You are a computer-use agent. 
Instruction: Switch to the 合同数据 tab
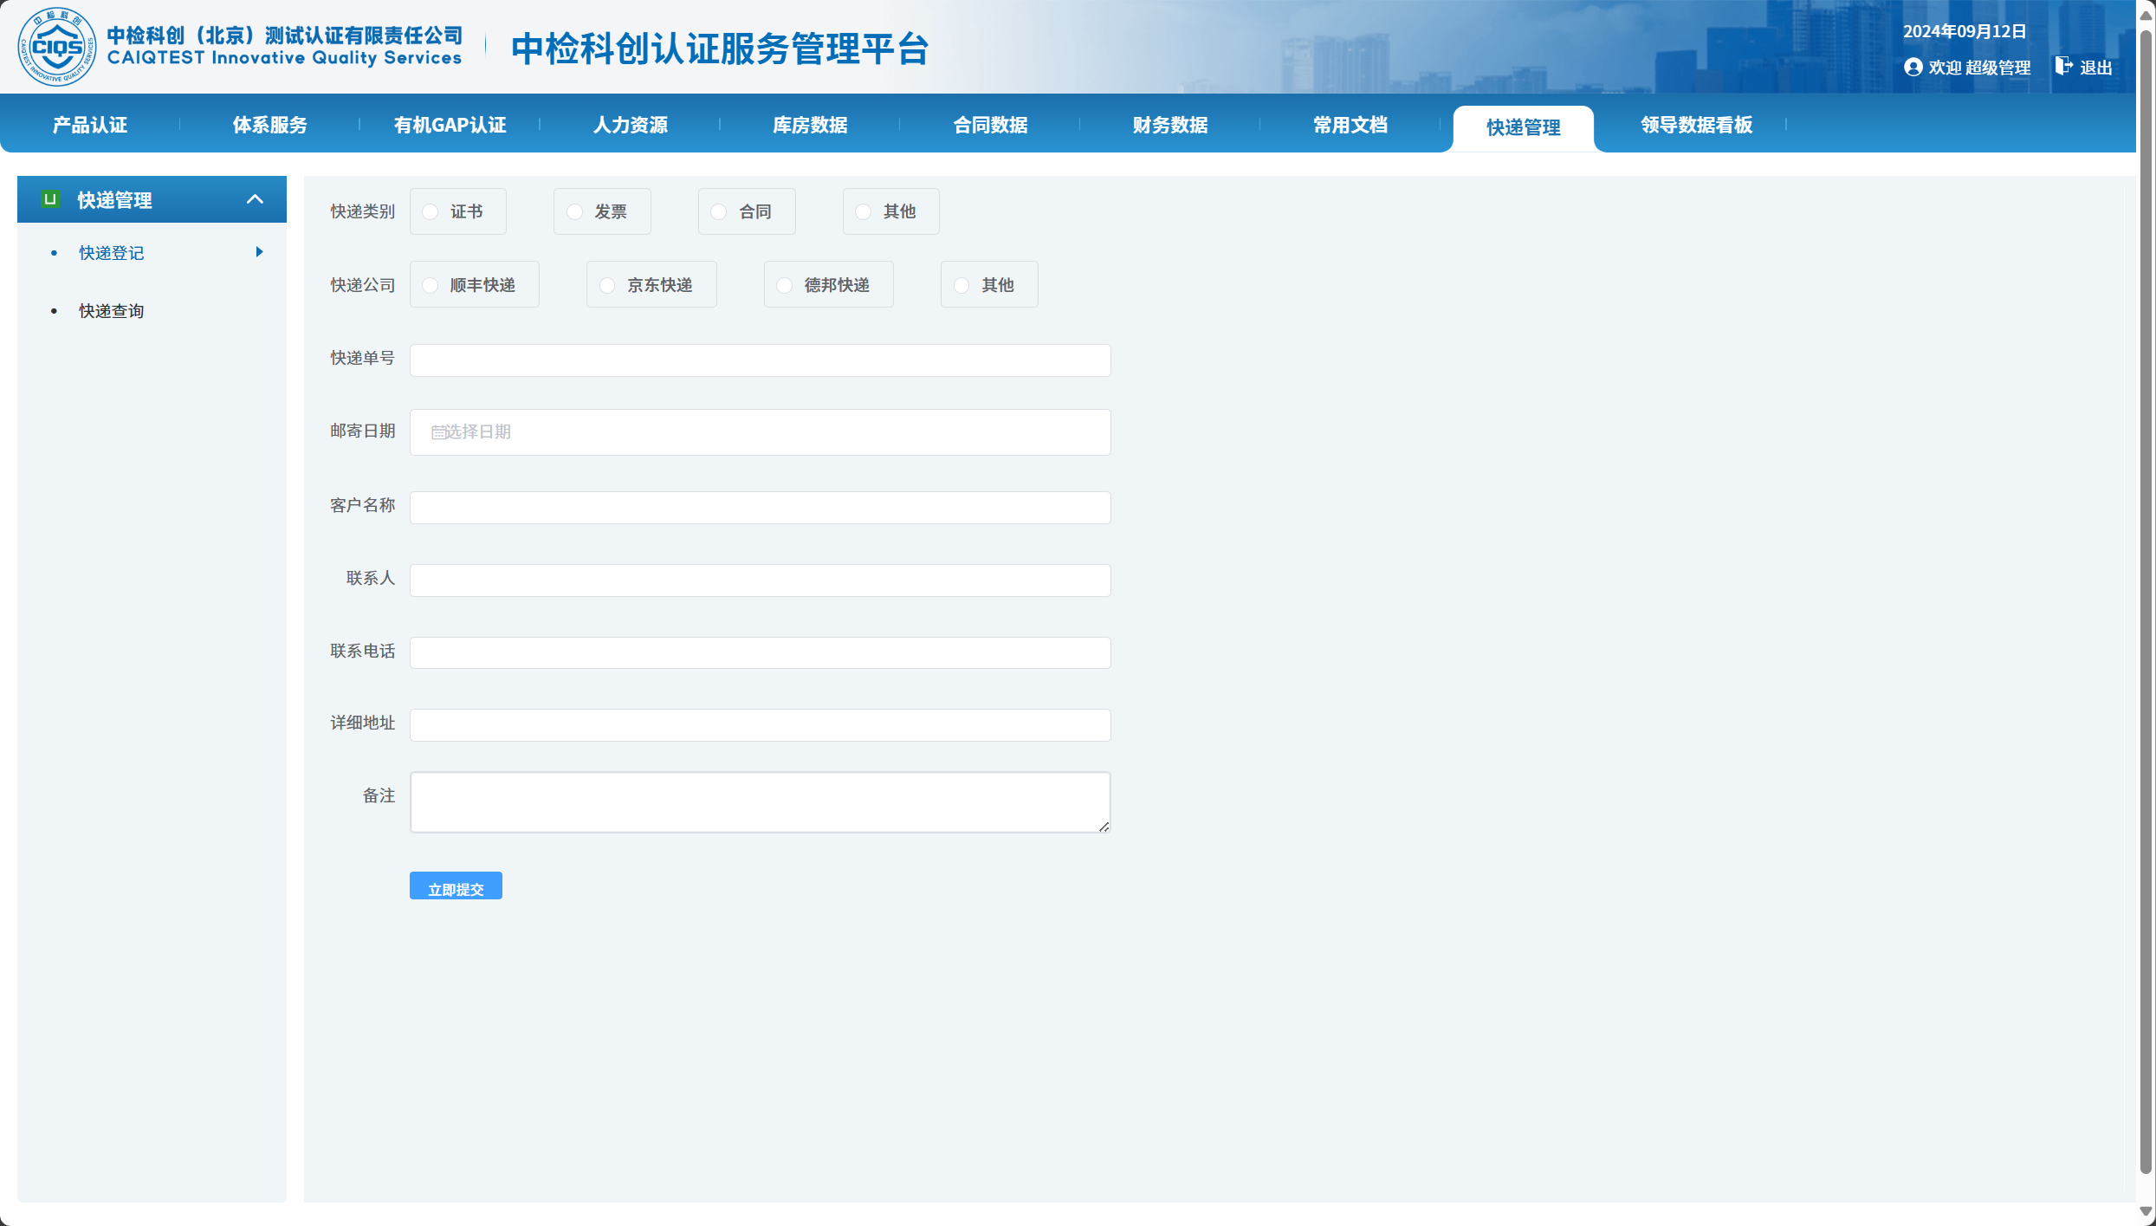click(989, 125)
